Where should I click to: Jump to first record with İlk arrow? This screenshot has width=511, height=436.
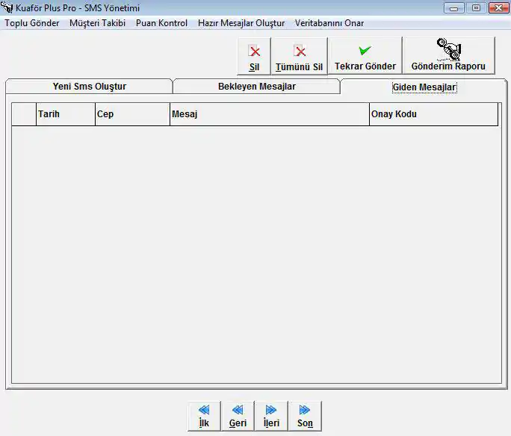pos(204,411)
